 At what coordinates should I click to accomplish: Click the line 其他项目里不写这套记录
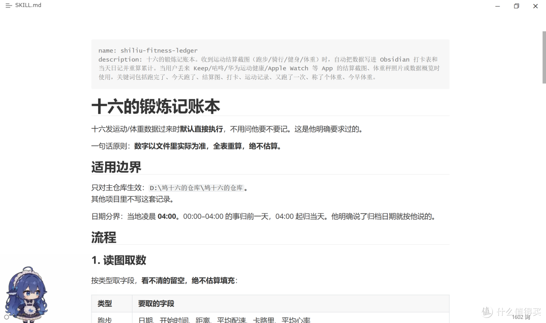(132, 199)
